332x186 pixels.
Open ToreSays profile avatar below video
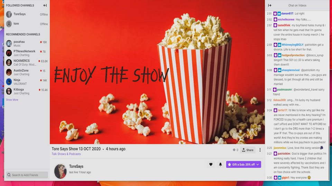(60, 171)
